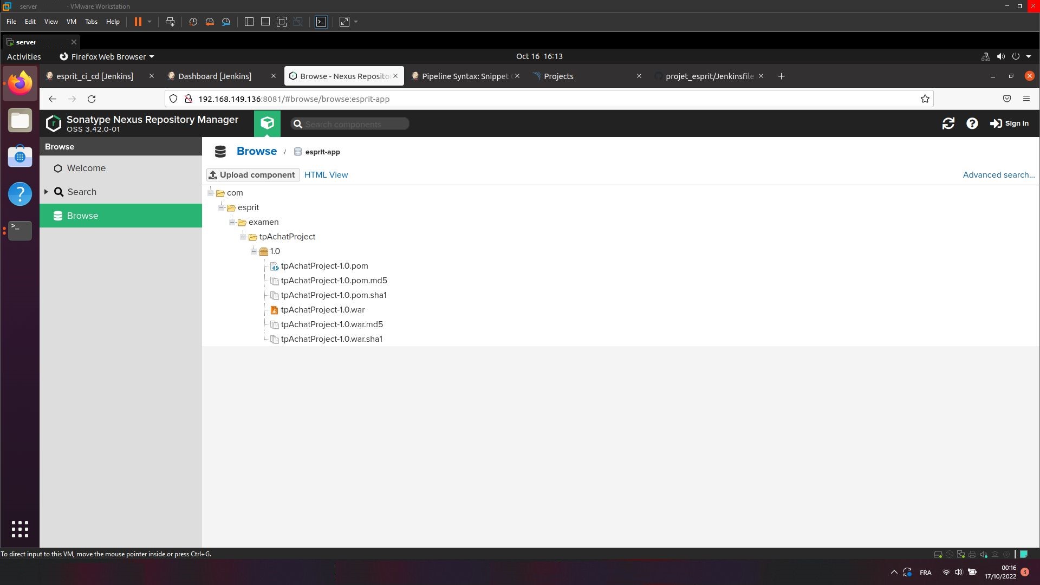Click the Help question mark icon
1040x585 pixels.
972,123
